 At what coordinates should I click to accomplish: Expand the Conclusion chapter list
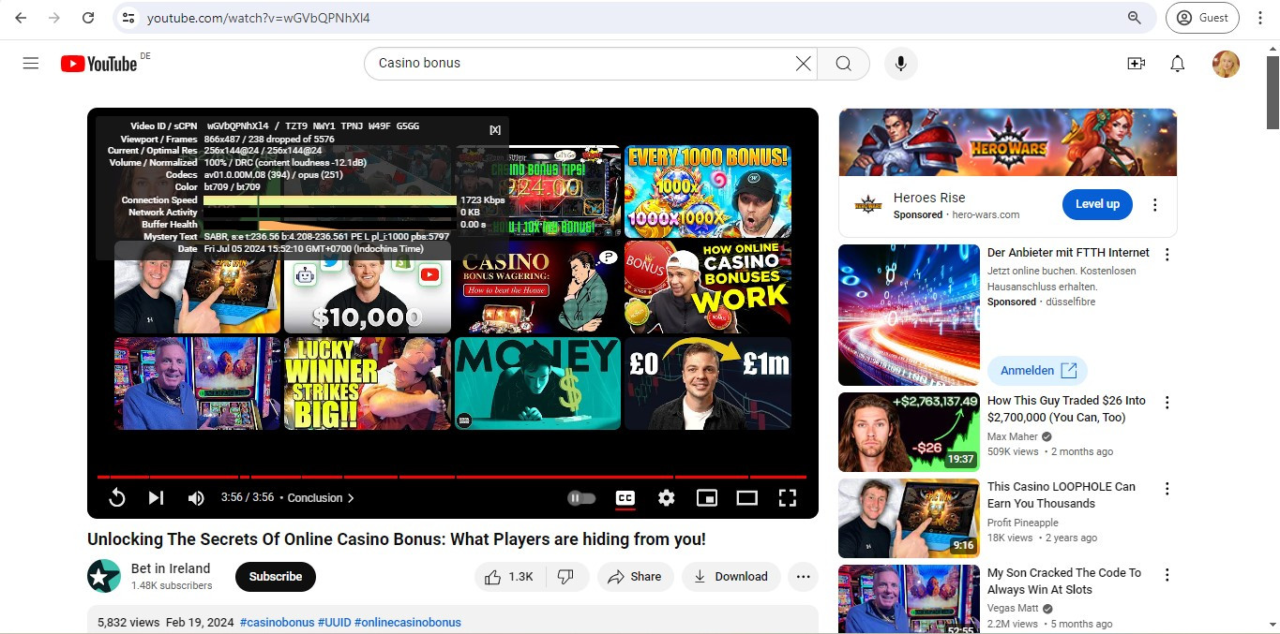(x=321, y=498)
